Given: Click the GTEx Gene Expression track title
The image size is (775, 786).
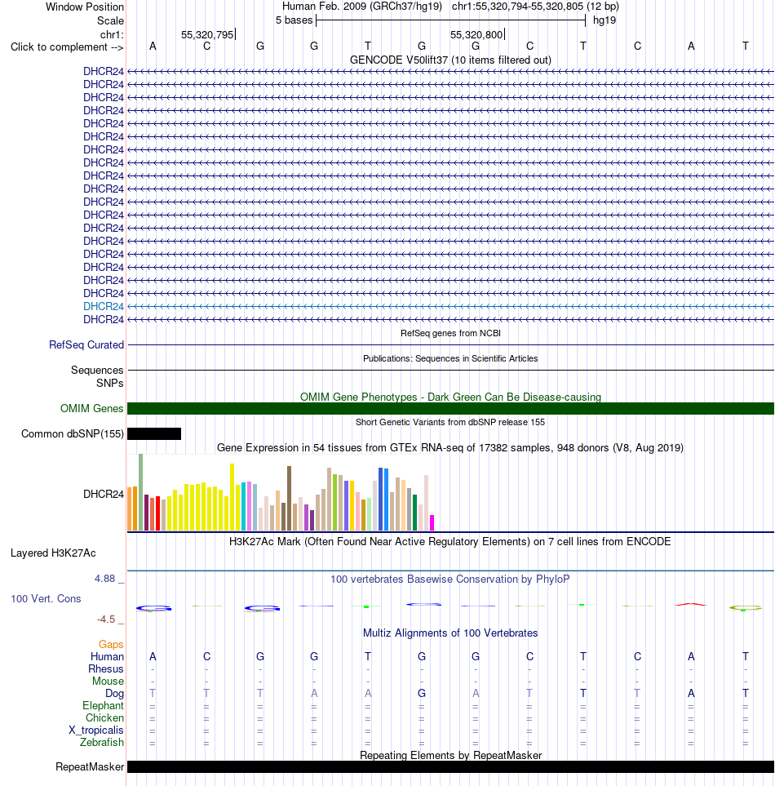Looking at the screenshot, I should tap(450, 447).
